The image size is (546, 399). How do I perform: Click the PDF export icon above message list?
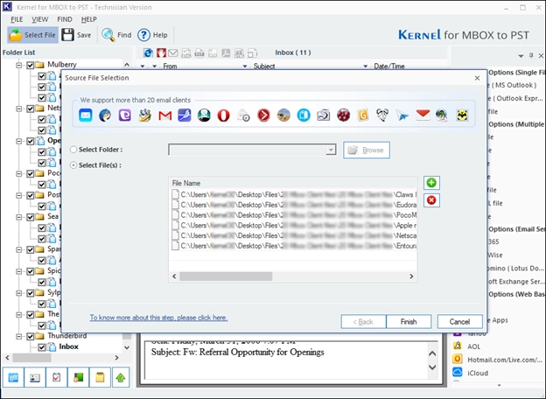pyautogui.click(x=226, y=52)
